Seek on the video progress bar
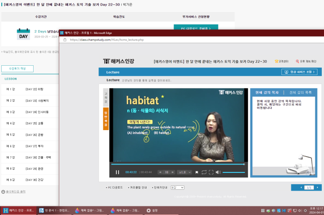 [x=178, y=164]
